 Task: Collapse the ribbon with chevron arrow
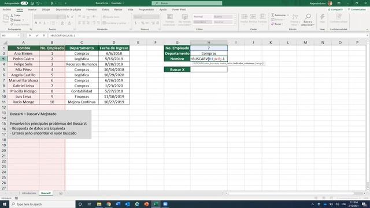point(367,29)
